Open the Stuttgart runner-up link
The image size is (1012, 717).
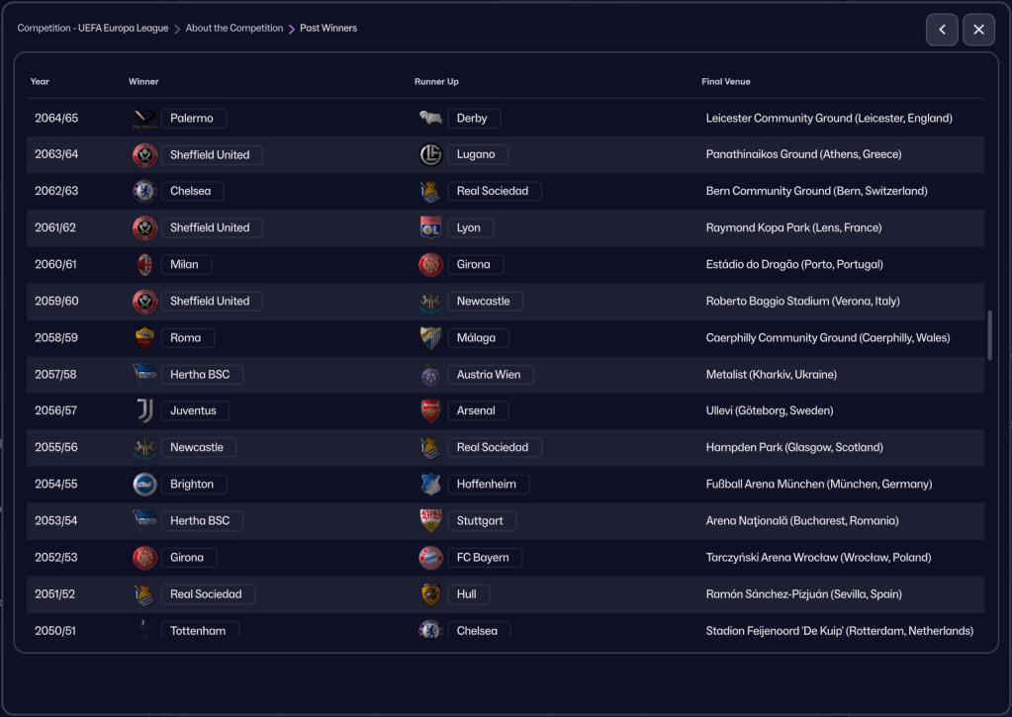point(480,521)
